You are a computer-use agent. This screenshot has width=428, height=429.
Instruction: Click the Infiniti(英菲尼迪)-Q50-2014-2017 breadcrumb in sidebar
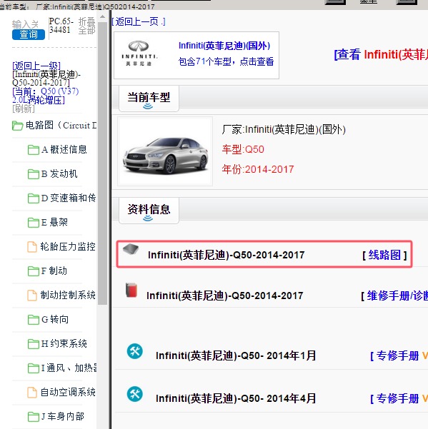tap(46, 79)
